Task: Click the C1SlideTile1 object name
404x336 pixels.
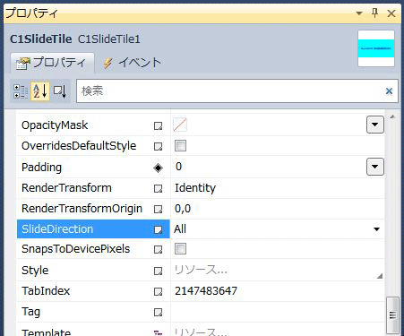Action: 108,39
